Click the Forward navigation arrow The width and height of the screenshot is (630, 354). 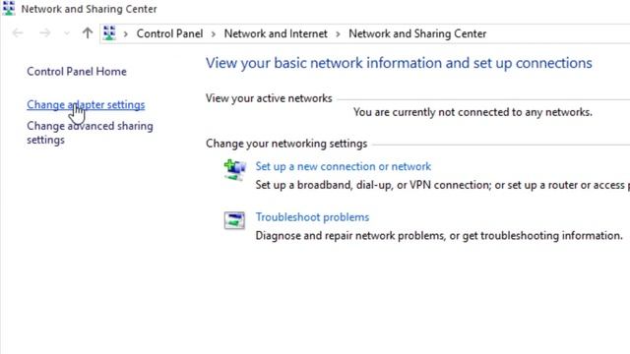pos(45,33)
